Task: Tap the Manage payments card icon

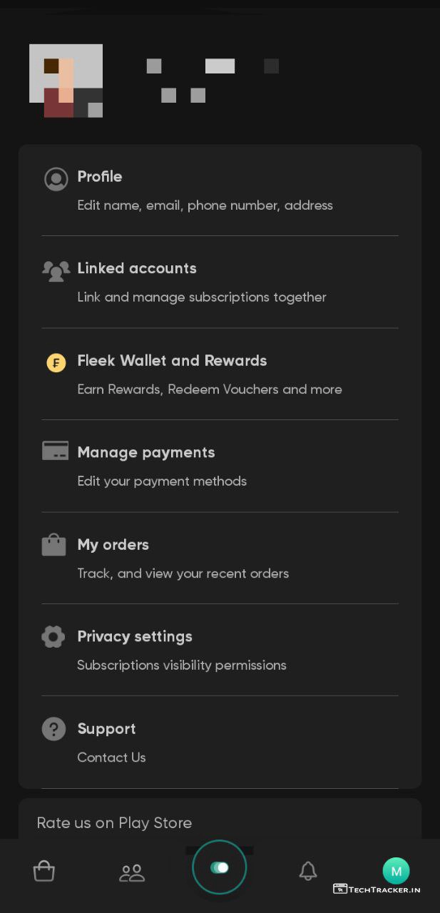Action: click(x=56, y=451)
